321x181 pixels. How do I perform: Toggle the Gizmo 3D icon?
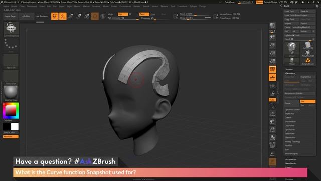[95, 16]
